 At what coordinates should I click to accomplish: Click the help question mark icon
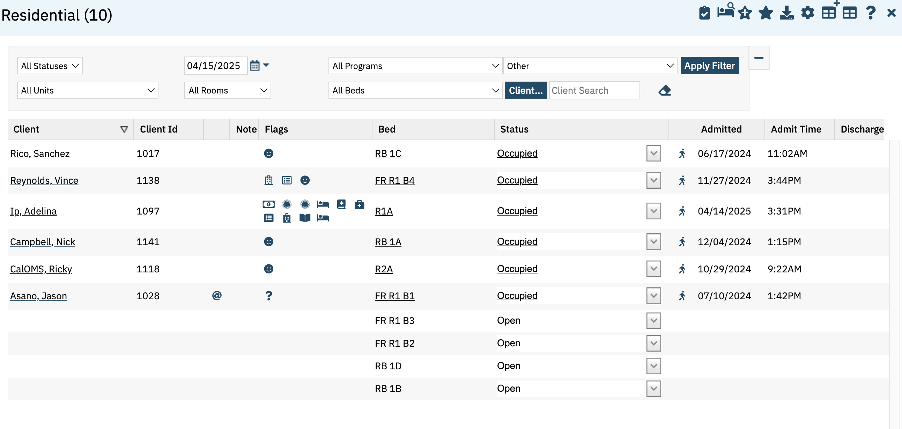point(870,13)
